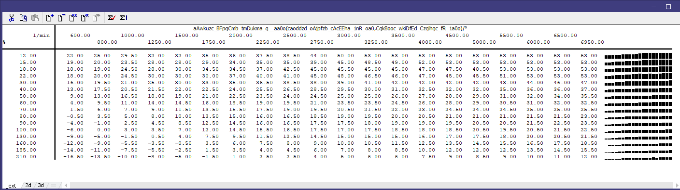
Task: Maximize the map editor window
Action: coord(668,7)
